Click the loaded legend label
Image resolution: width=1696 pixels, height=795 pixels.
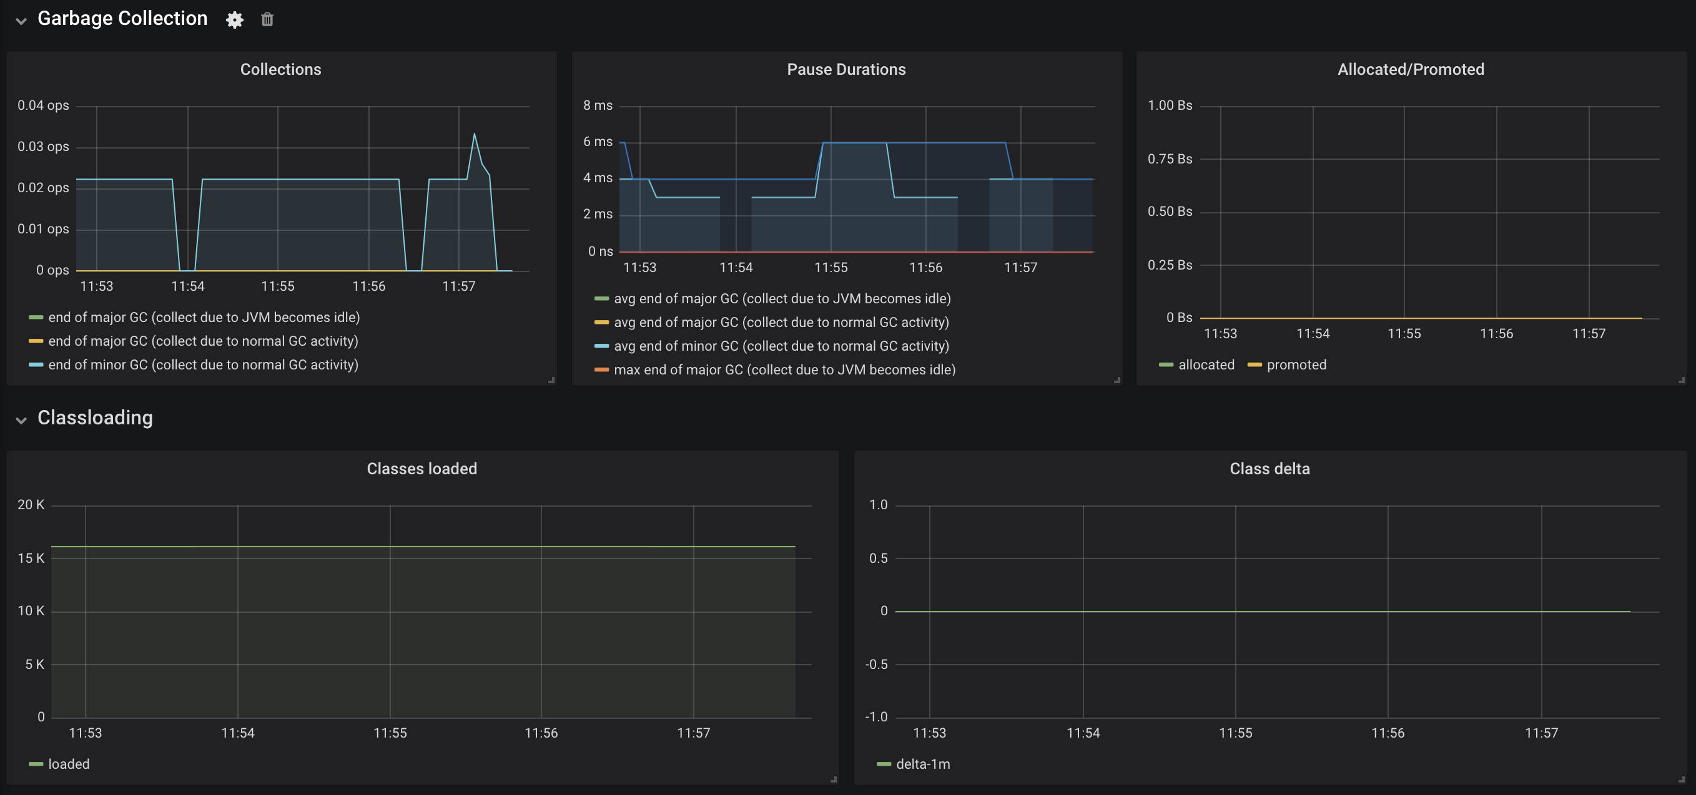pyautogui.click(x=69, y=764)
